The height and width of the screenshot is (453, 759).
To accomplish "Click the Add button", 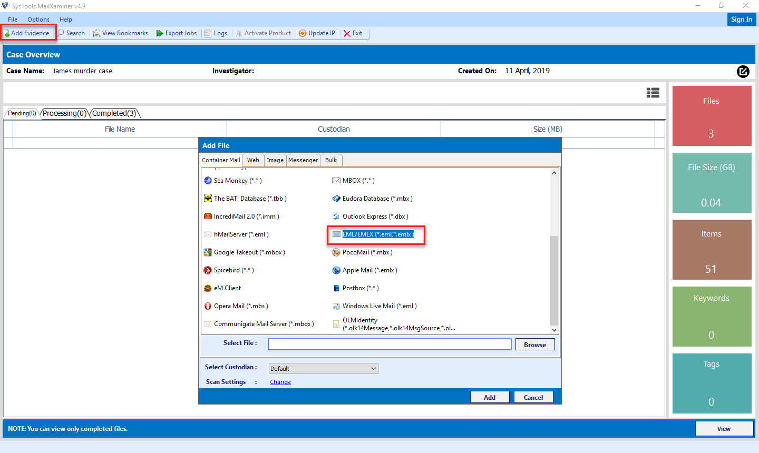I will point(490,397).
